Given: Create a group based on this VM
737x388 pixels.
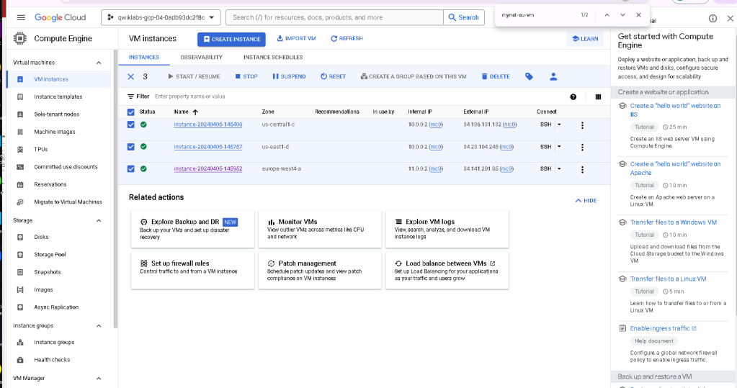Looking at the screenshot, I should (x=413, y=76).
